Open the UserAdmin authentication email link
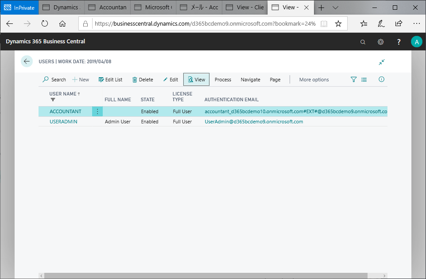 tap(254, 122)
